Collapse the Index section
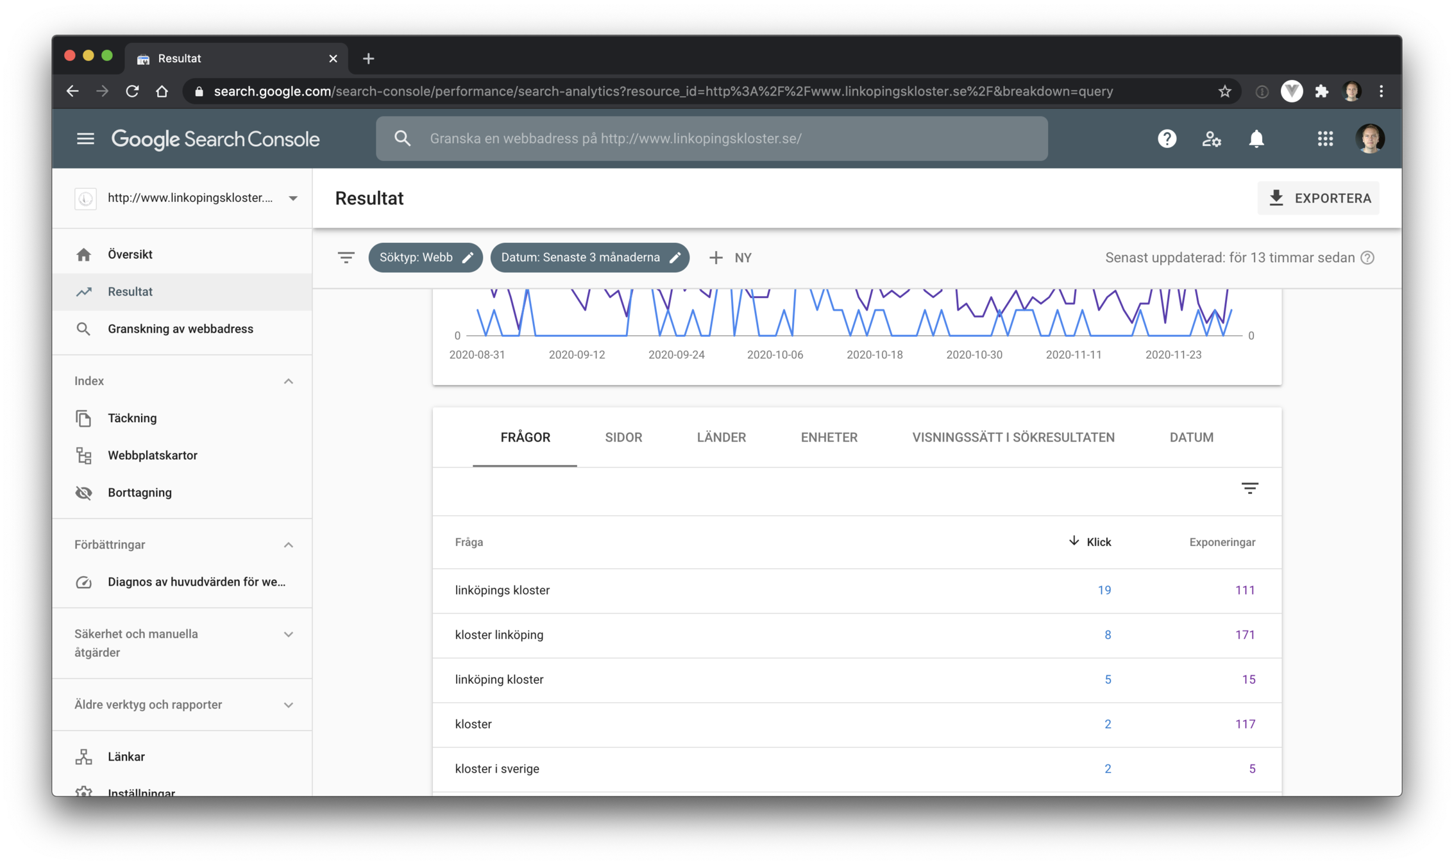The image size is (1454, 865). coord(288,381)
